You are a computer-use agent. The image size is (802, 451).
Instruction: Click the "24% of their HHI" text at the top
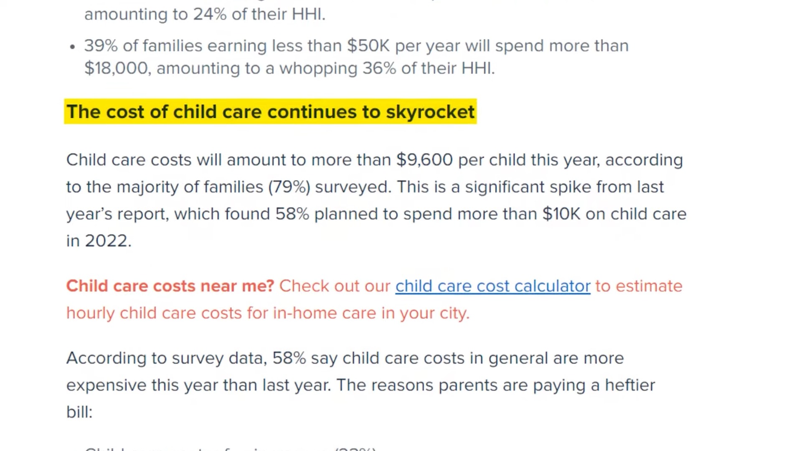(x=259, y=14)
